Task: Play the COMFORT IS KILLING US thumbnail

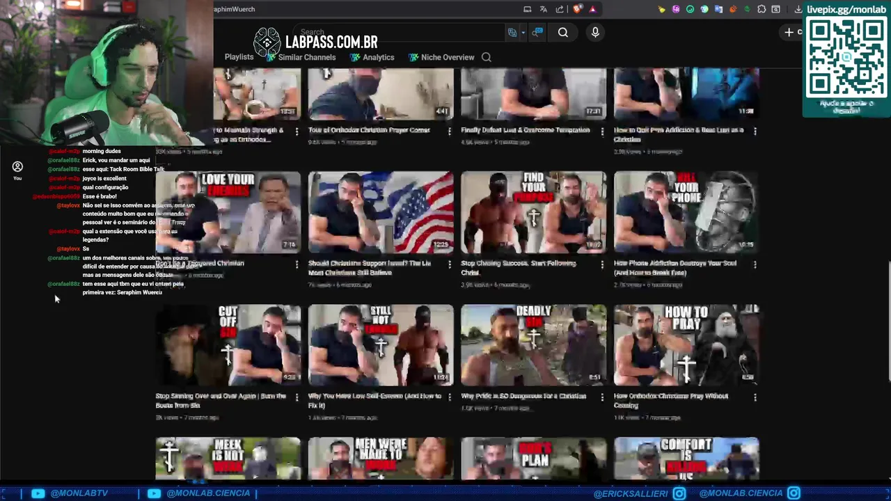Action: click(x=686, y=459)
